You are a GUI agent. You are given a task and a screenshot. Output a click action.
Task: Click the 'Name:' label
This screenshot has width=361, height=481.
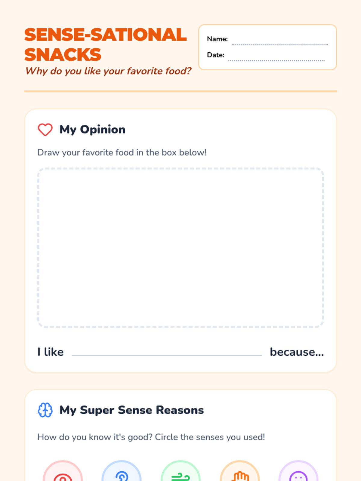[217, 39]
